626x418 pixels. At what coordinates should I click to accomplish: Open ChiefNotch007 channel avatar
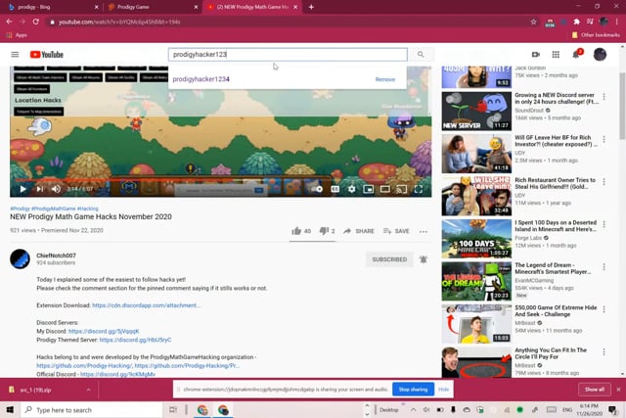point(20,259)
